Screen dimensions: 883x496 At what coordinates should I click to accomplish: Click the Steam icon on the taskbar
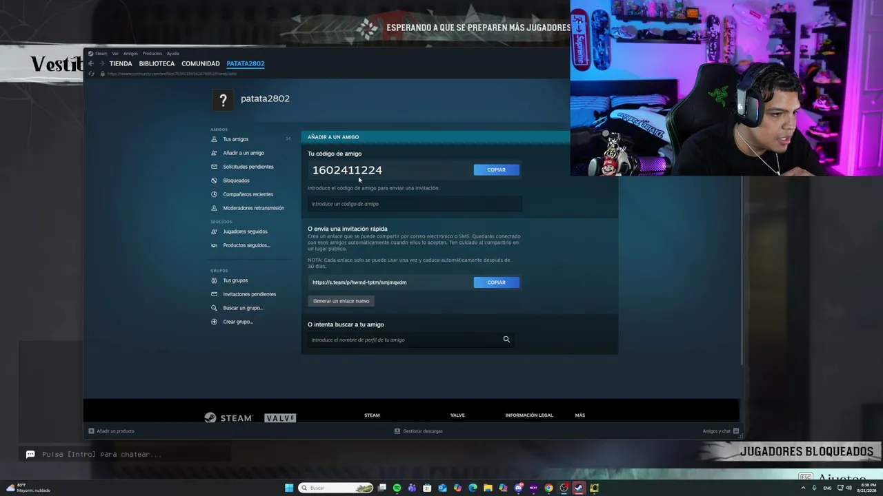(x=579, y=488)
